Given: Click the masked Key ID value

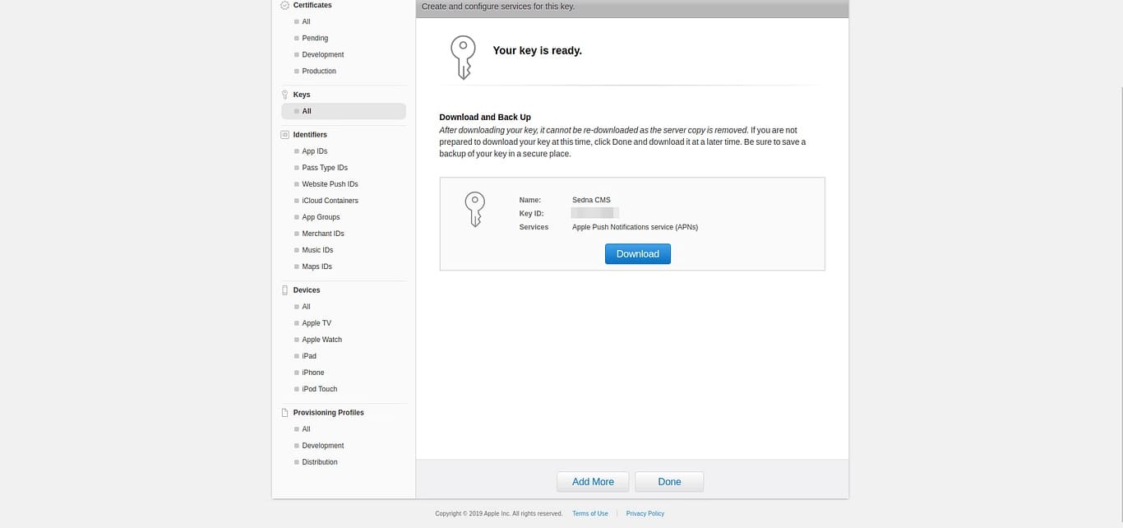Looking at the screenshot, I should click(x=594, y=212).
